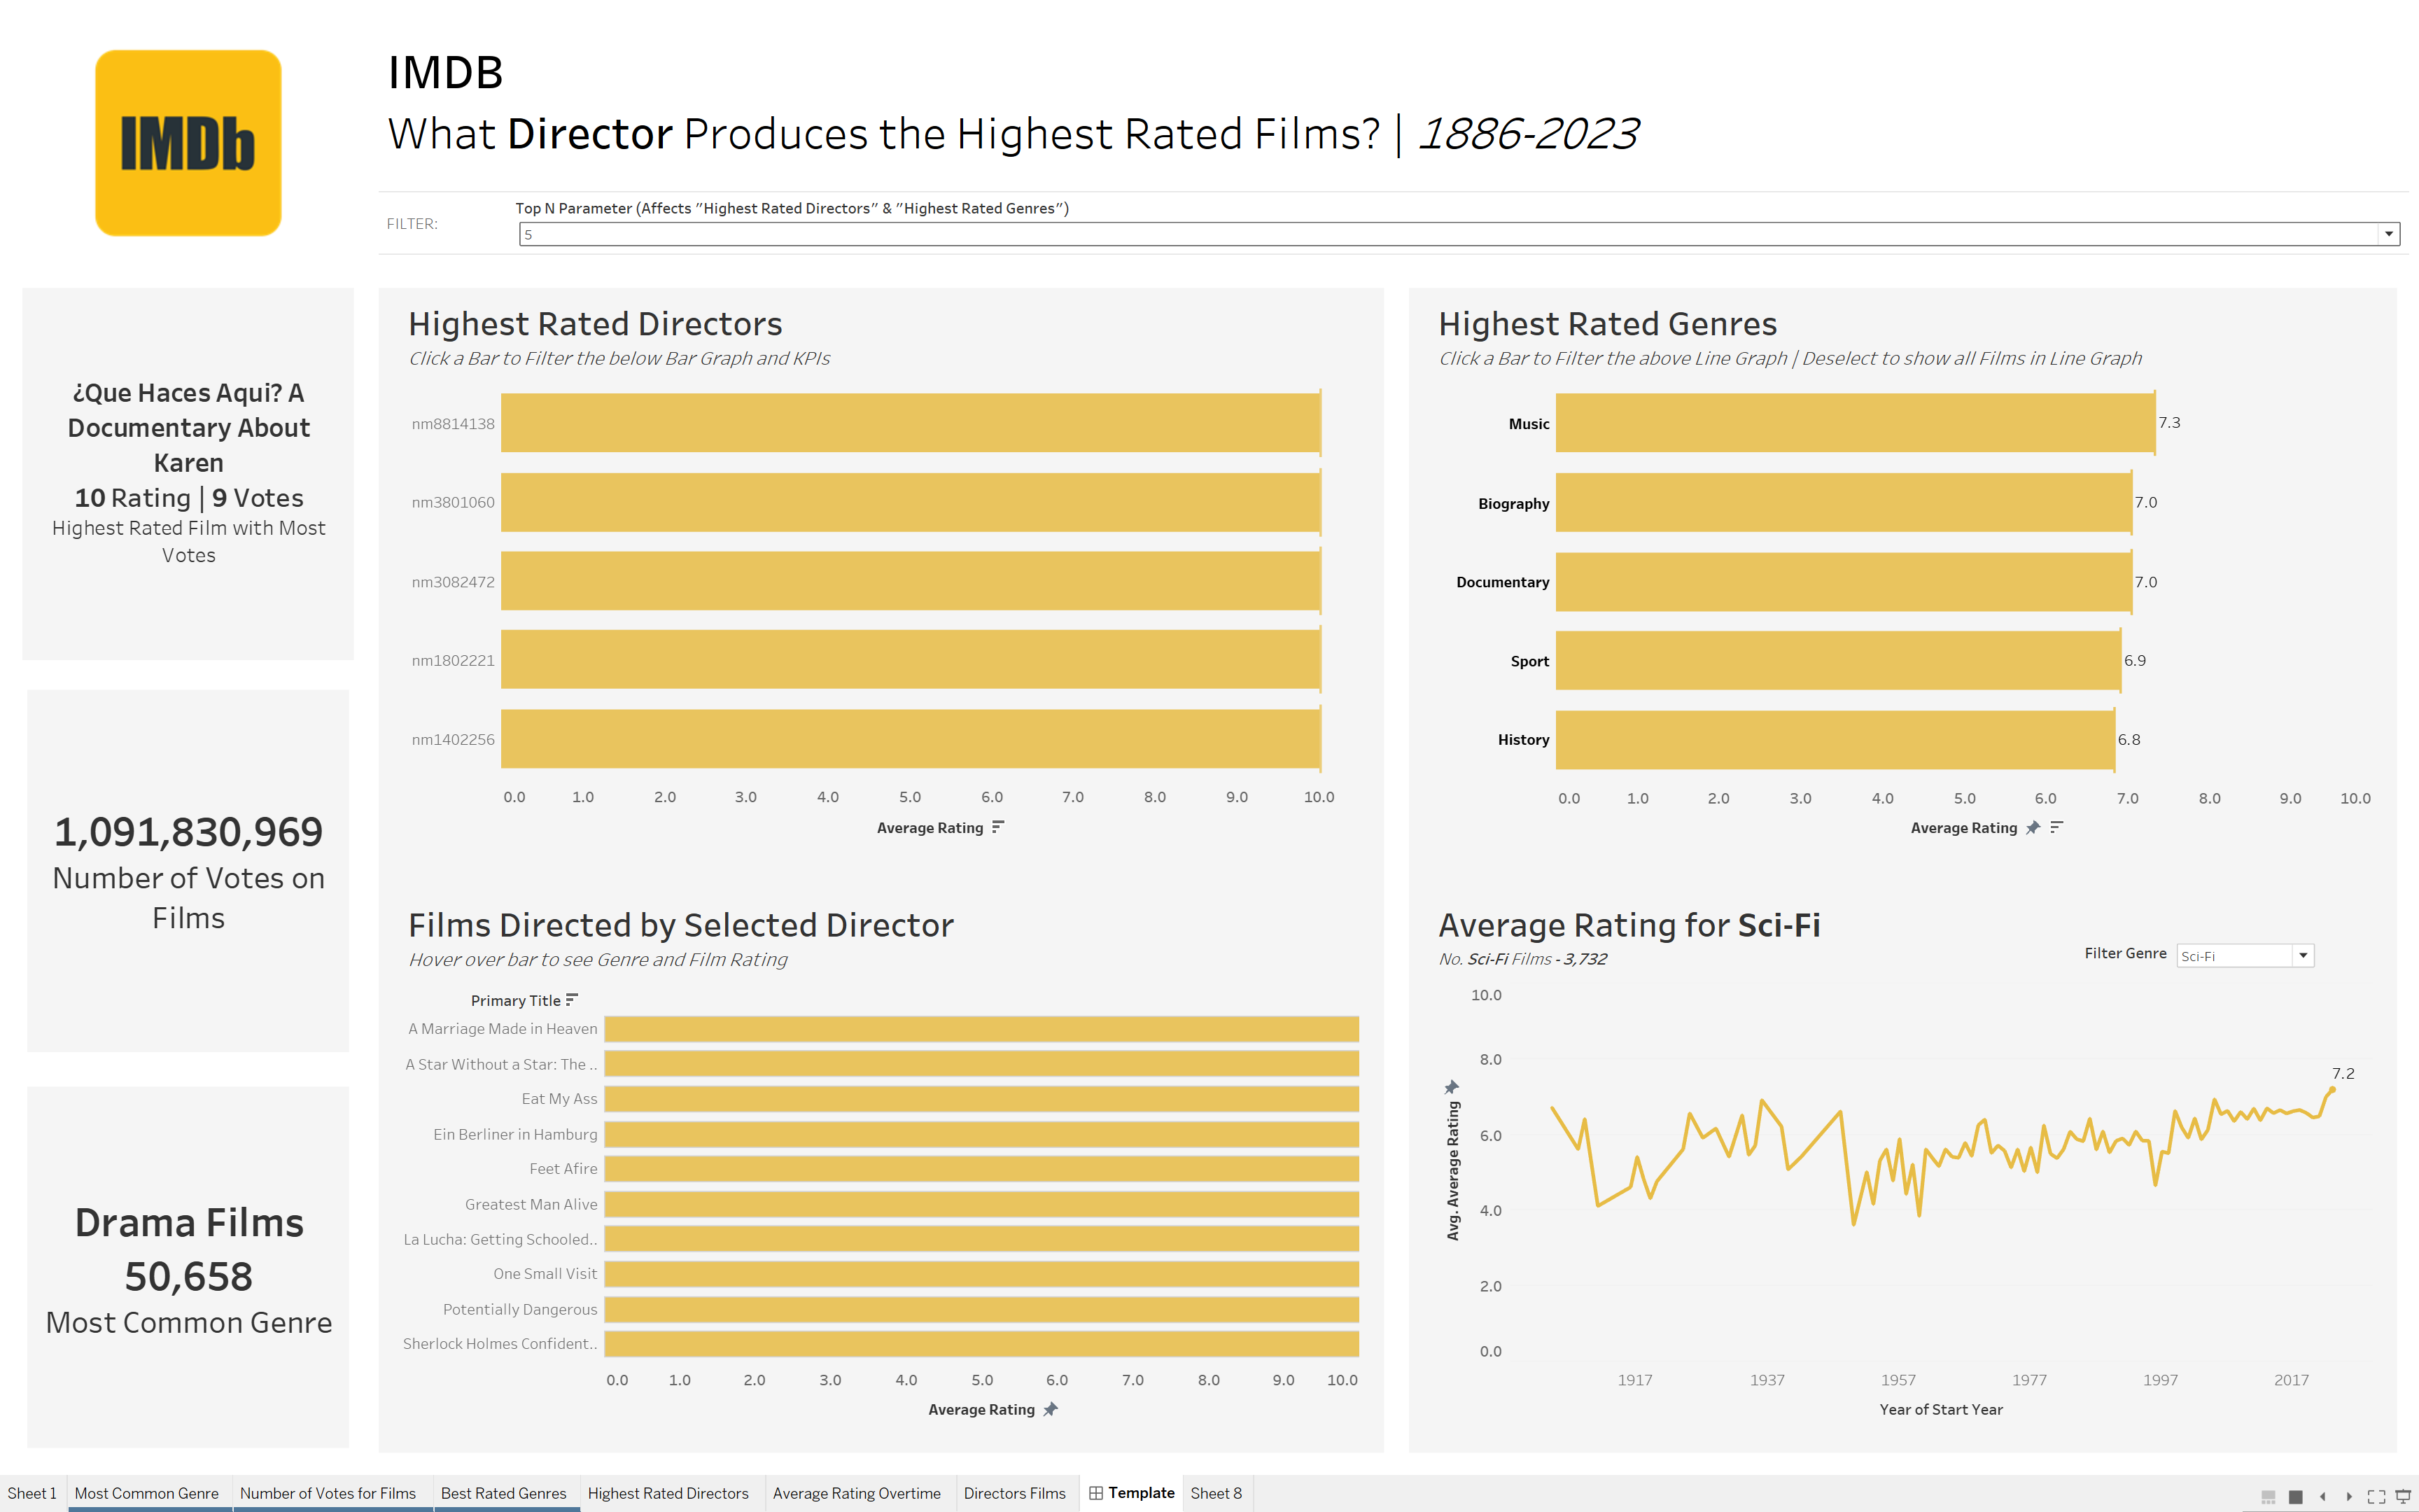Select the nm3082472 director bar
The width and height of the screenshot is (2419, 1512).
[x=911, y=581]
